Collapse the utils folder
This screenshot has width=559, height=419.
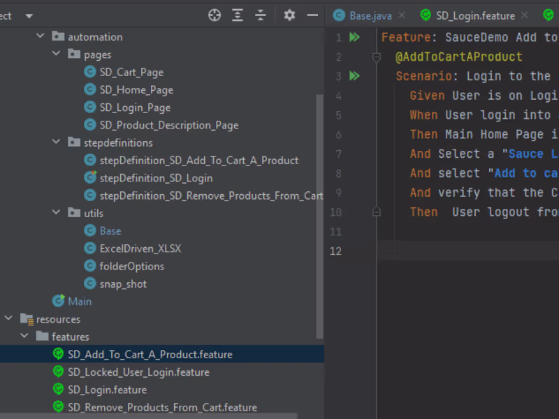pos(57,212)
